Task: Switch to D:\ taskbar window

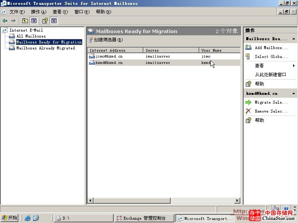Action: click(83, 218)
